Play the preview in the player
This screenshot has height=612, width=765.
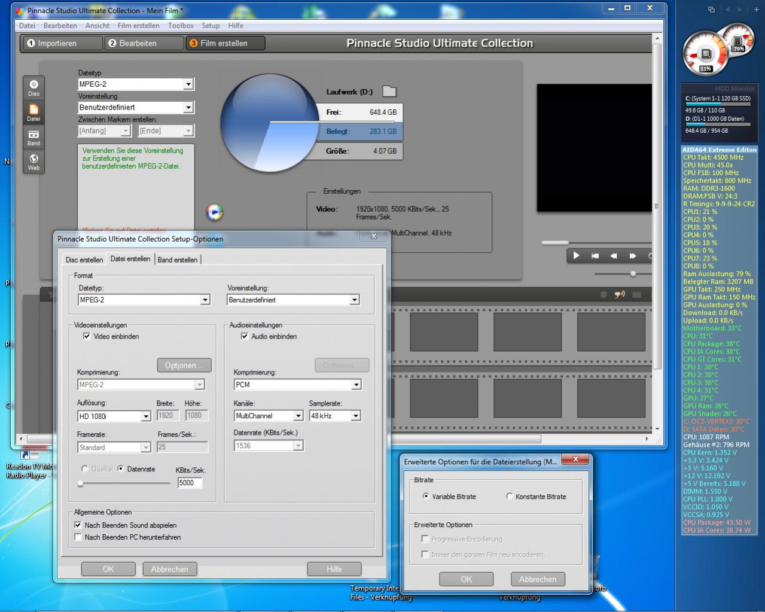click(x=576, y=255)
